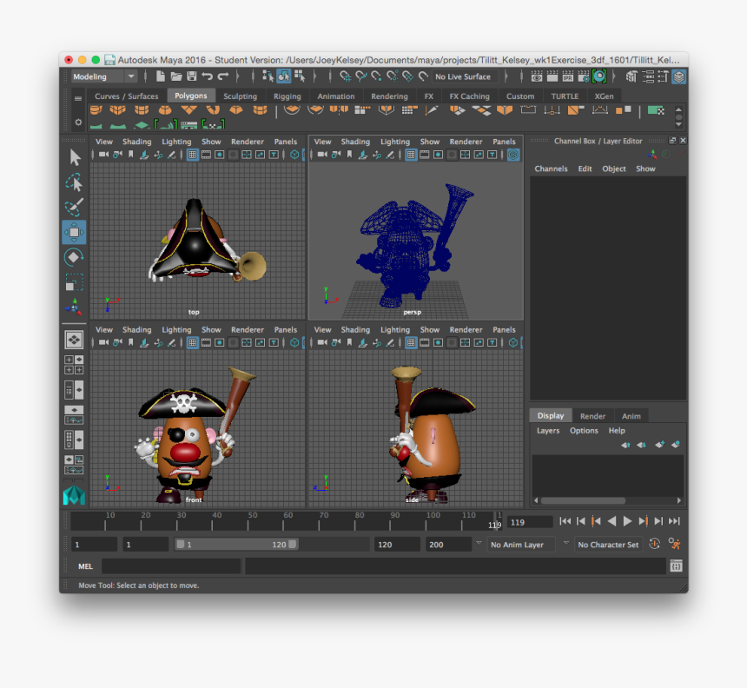747x688 pixels.
Task: Create a polygon sphere from the Polygons shelf
Action: click(x=97, y=111)
